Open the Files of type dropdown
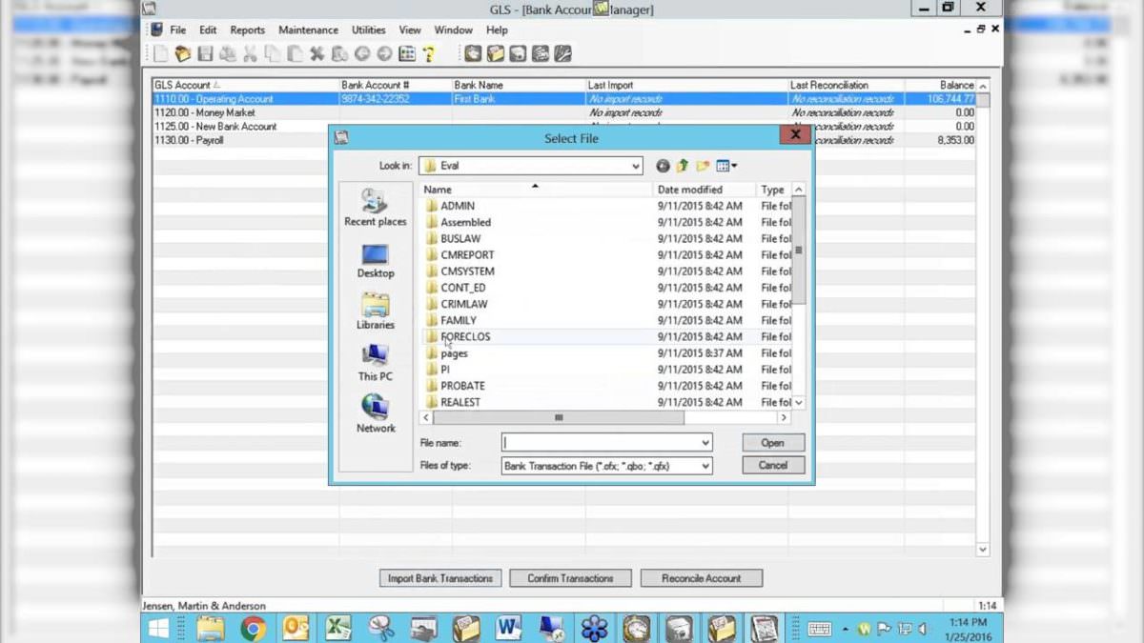 [705, 466]
